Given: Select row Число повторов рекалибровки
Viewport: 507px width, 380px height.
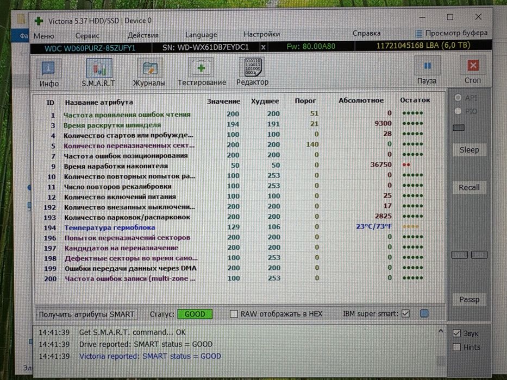Looking at the screenshot, I should coord(240,186).
